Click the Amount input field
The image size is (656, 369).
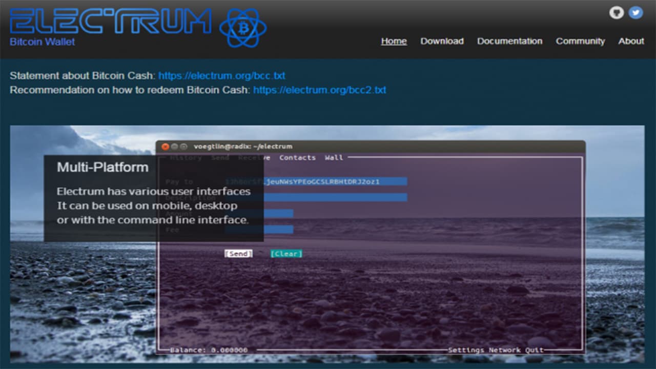259,213
